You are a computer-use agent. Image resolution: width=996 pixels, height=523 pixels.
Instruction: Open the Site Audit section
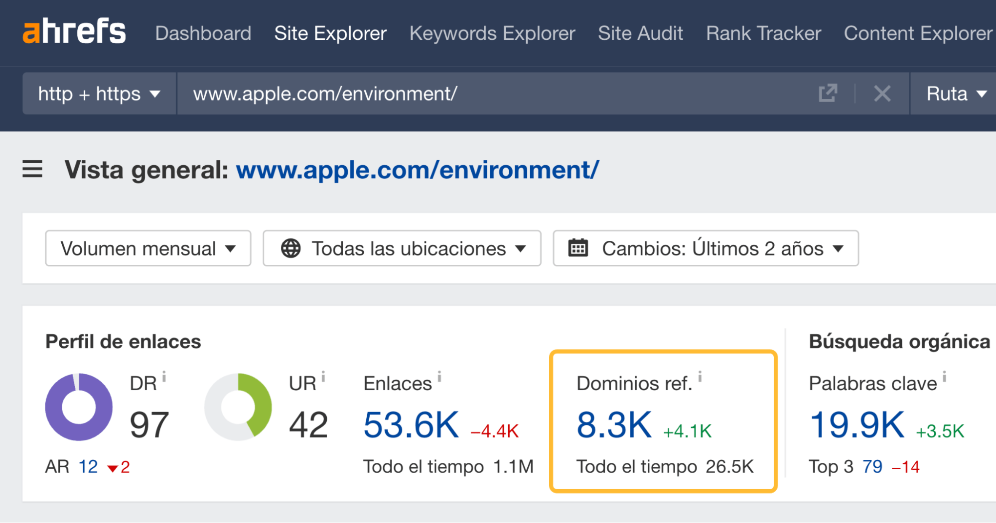pos(640,33)
